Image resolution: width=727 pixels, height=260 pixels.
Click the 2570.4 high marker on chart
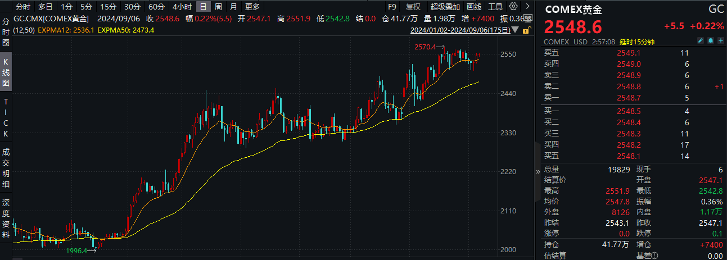426,47
